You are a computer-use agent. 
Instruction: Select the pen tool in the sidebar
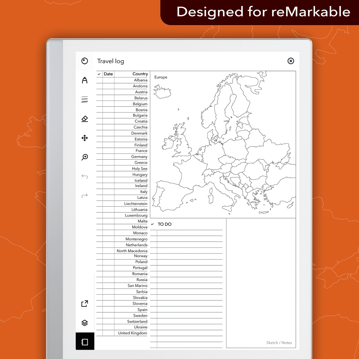click(85, 80)
